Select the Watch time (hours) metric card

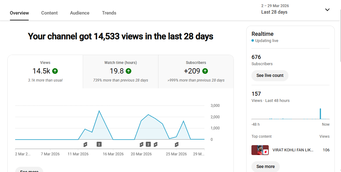[120, 71]
